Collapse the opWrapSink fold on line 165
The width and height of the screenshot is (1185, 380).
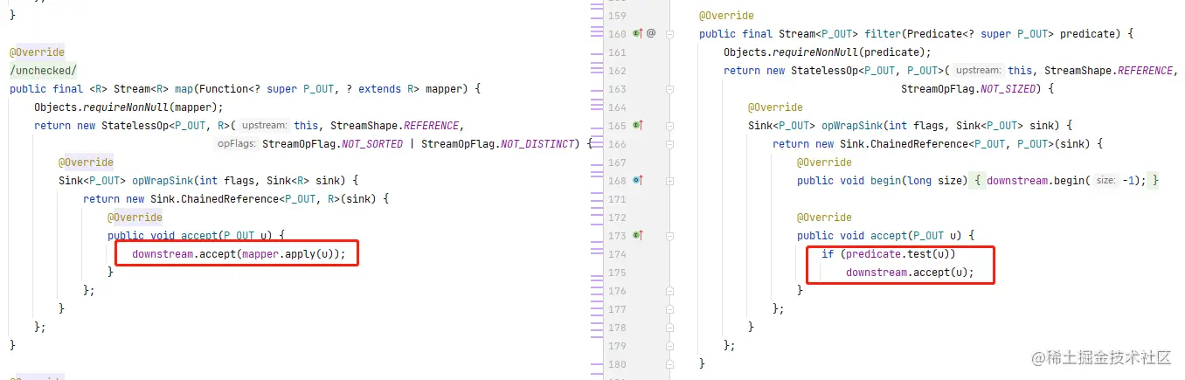pyautogui.click(x=670, y=126)
